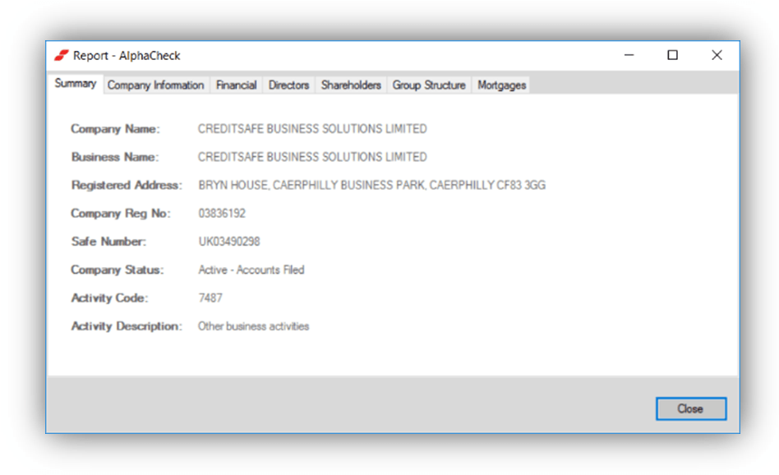
Task: Click the registered address BRYN HOUSE text
Action: click(x=371, y=186)
